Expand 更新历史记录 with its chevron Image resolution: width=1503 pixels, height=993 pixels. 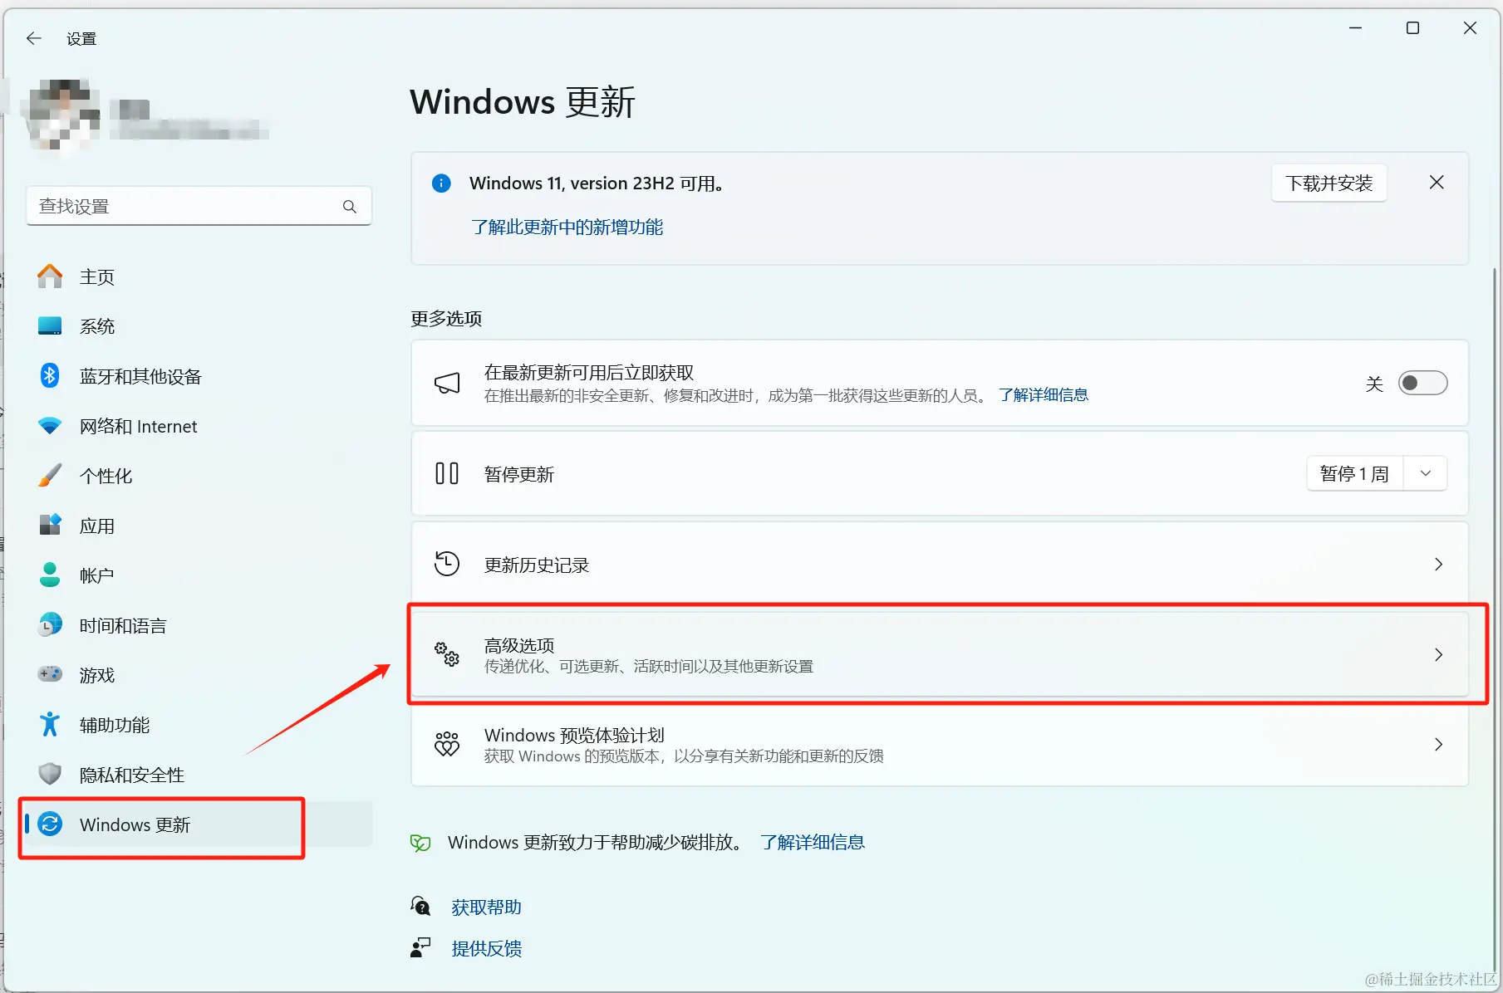[1438, 565]
